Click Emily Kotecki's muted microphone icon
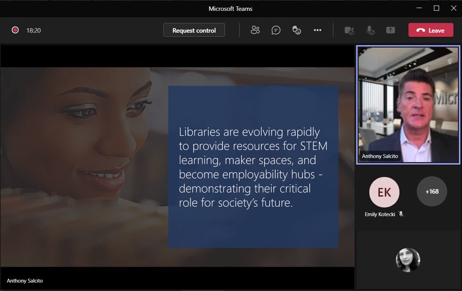This screenshot has width=462, height=291. pos(401,214)
